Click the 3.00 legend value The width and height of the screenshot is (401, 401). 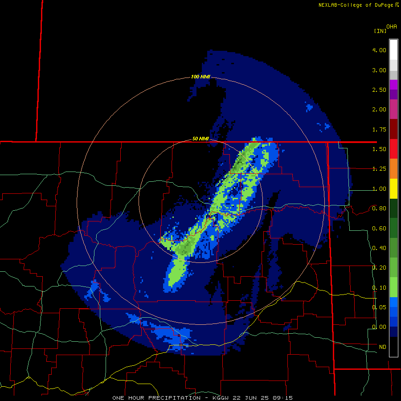point(379,70)
